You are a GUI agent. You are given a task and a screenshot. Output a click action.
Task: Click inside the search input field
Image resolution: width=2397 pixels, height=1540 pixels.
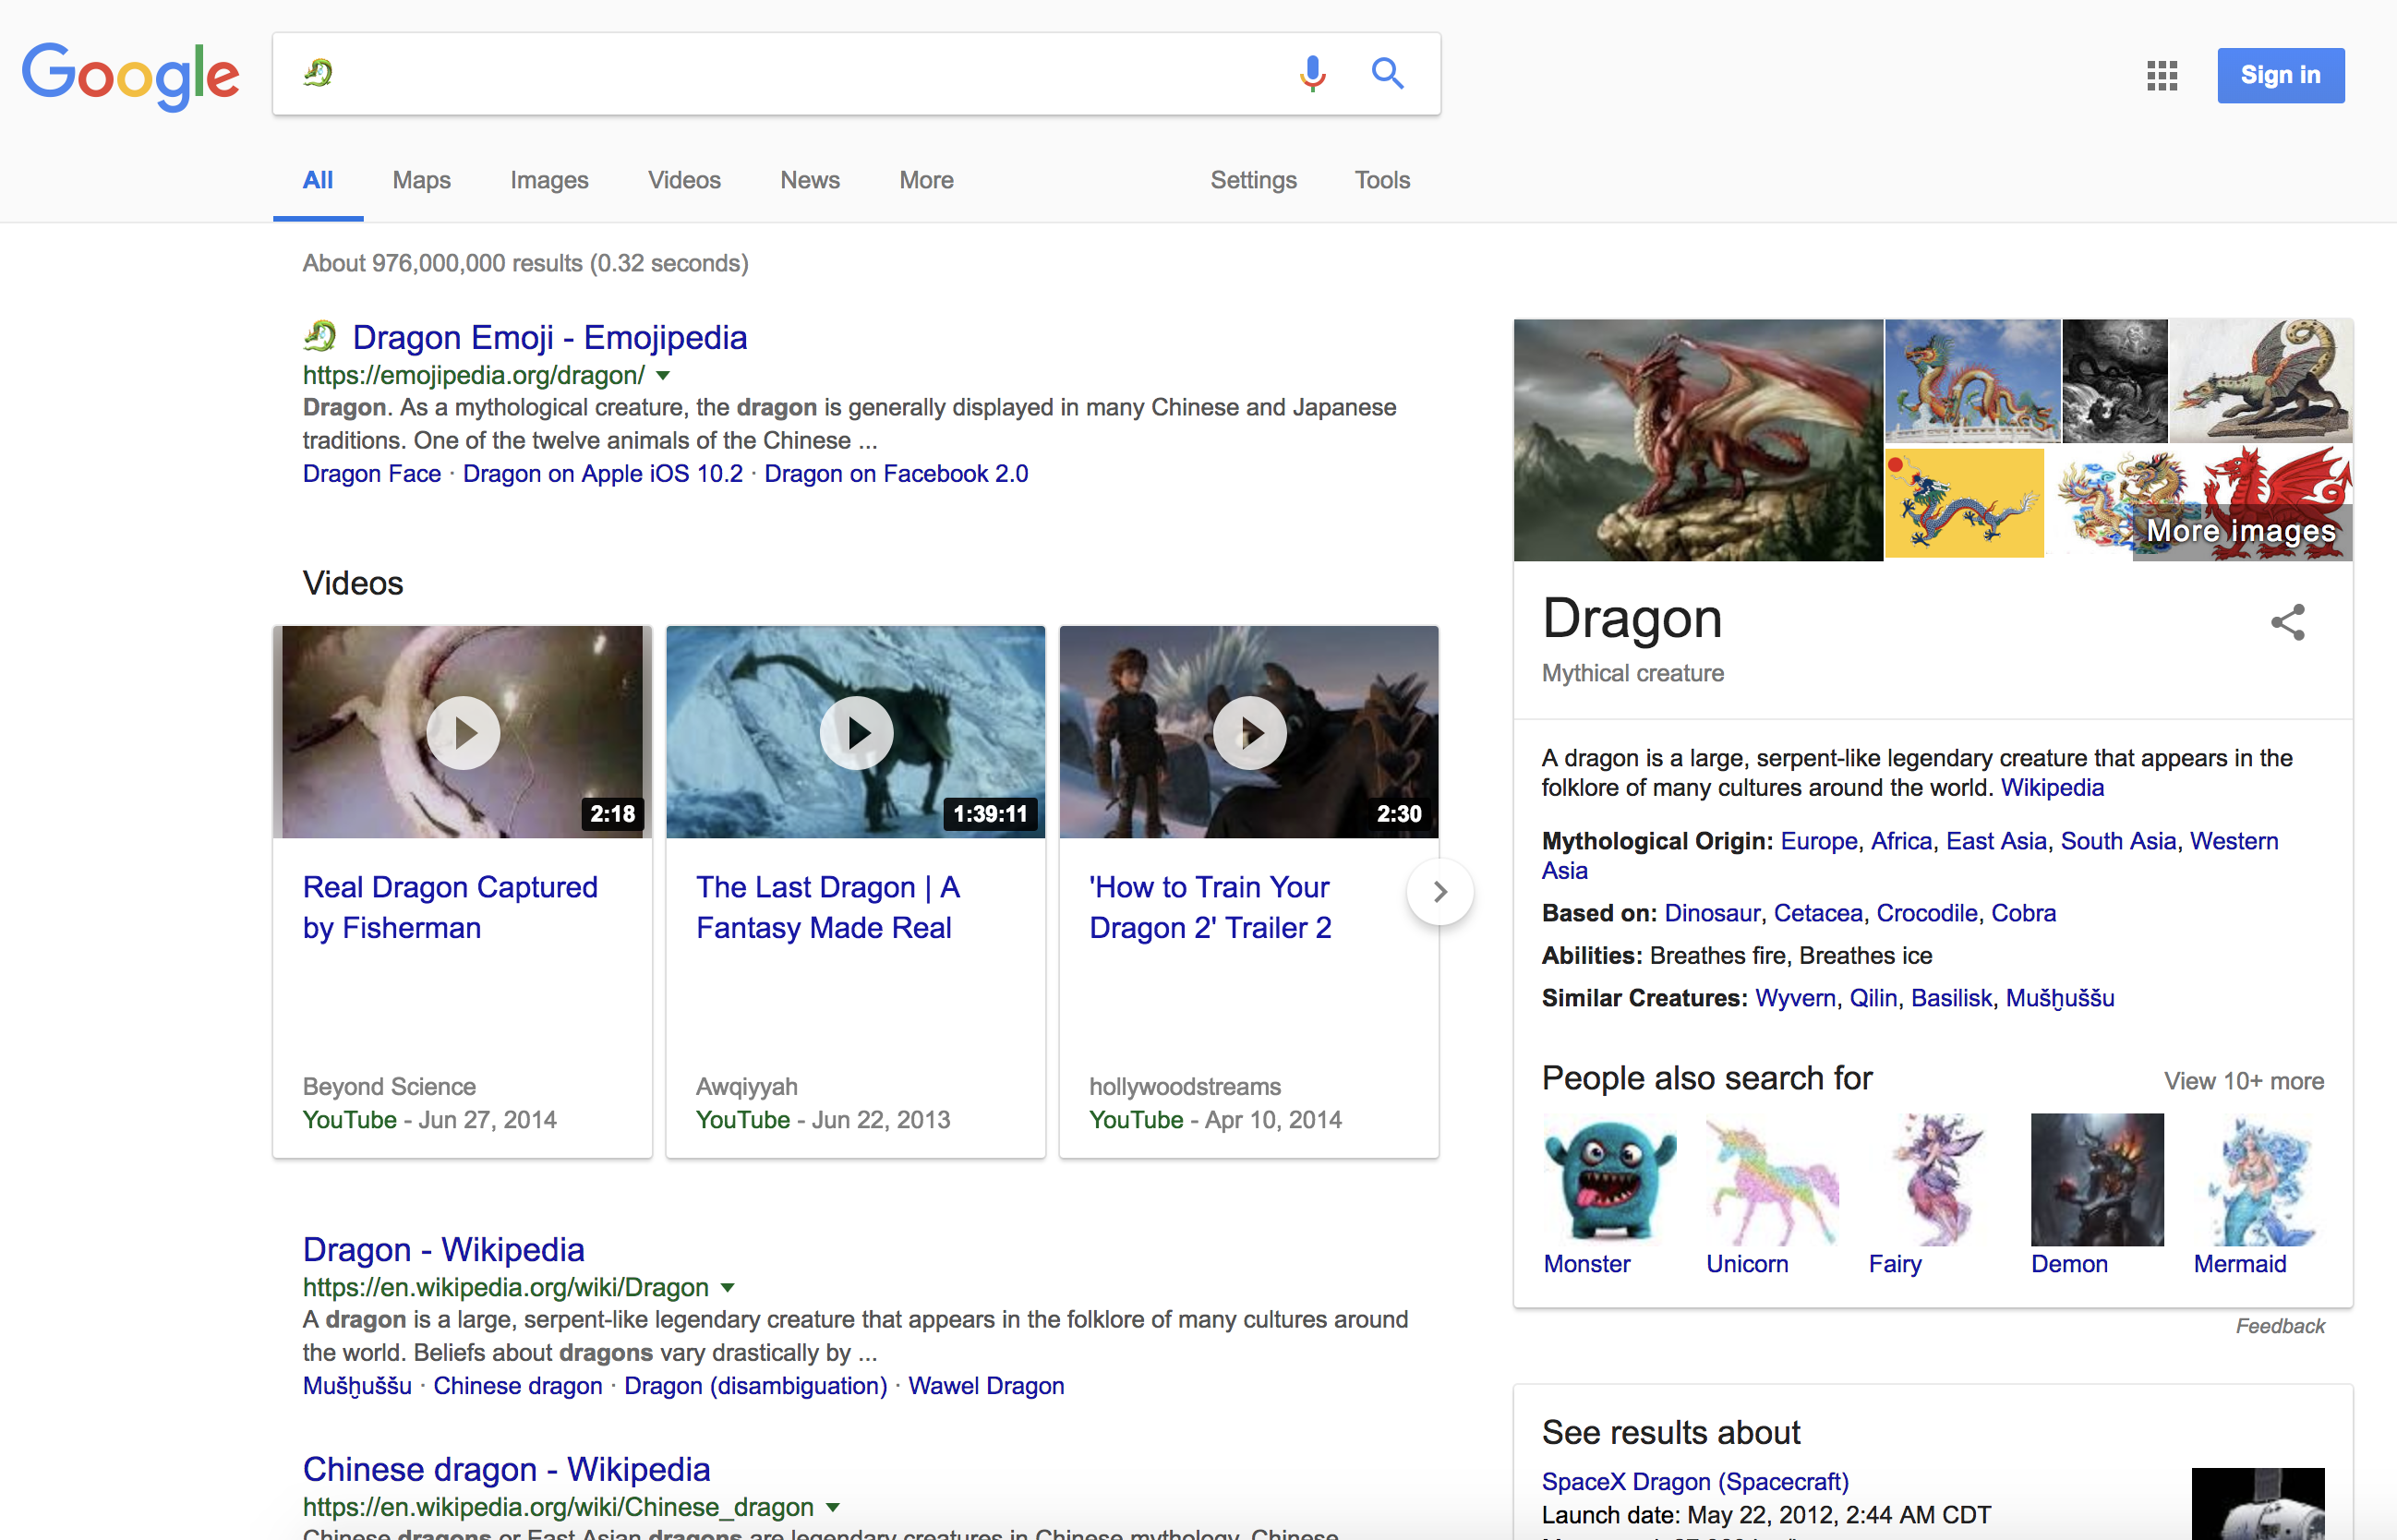point(800,74)
